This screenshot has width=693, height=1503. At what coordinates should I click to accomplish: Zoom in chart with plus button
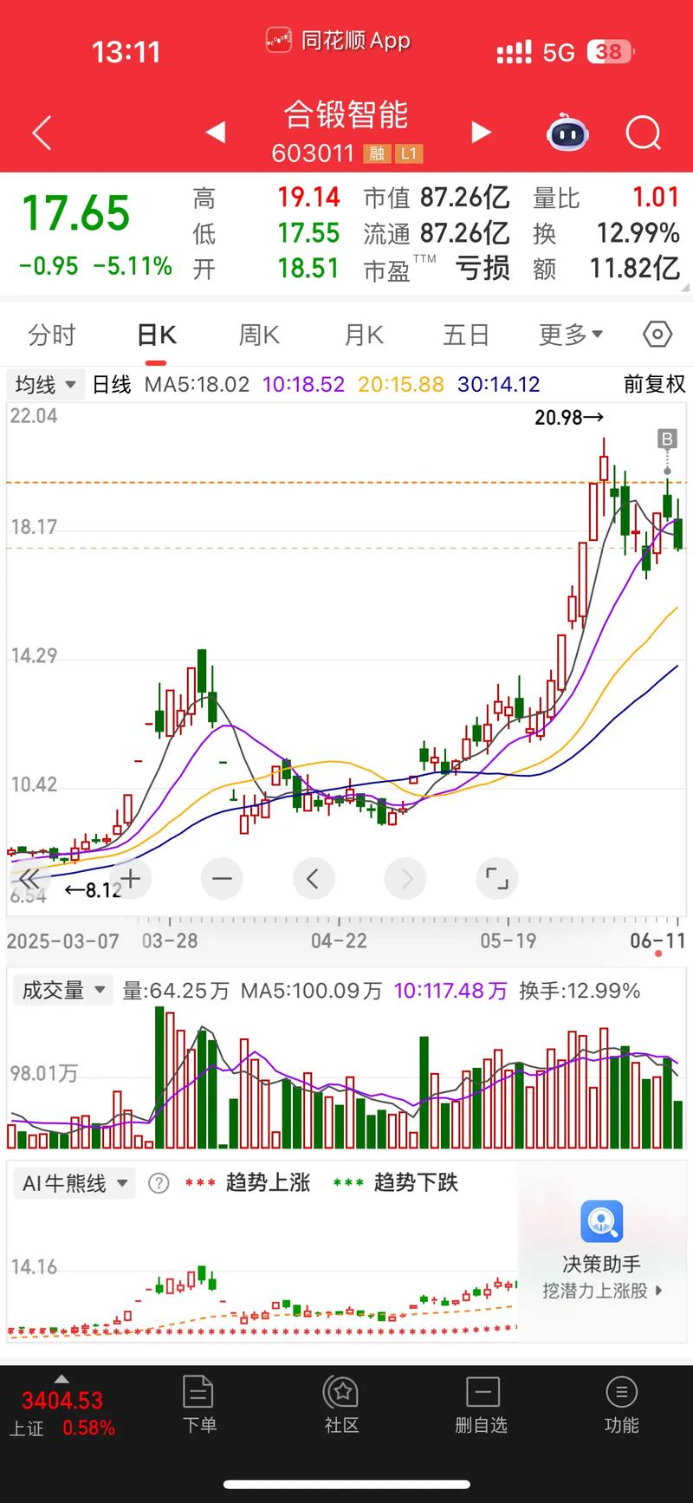(x=130, y=879)
